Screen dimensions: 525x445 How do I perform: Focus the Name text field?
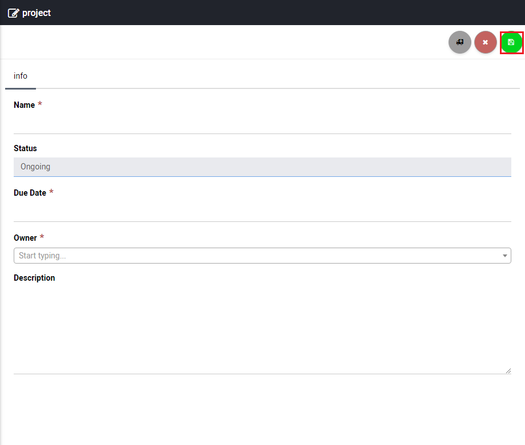(262, 123)
